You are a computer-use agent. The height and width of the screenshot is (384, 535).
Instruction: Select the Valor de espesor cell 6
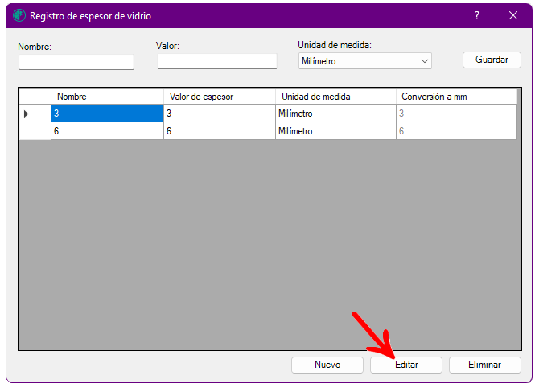coord(220,131)
